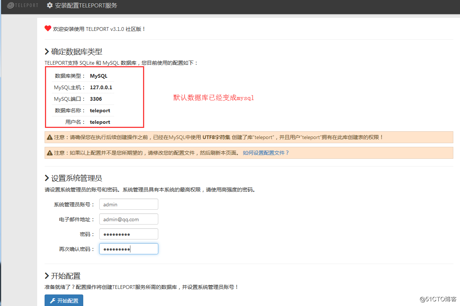Click chevron icon beside 确定数据库类型
This screenshot has height=306, width=460.
point(47,52)
